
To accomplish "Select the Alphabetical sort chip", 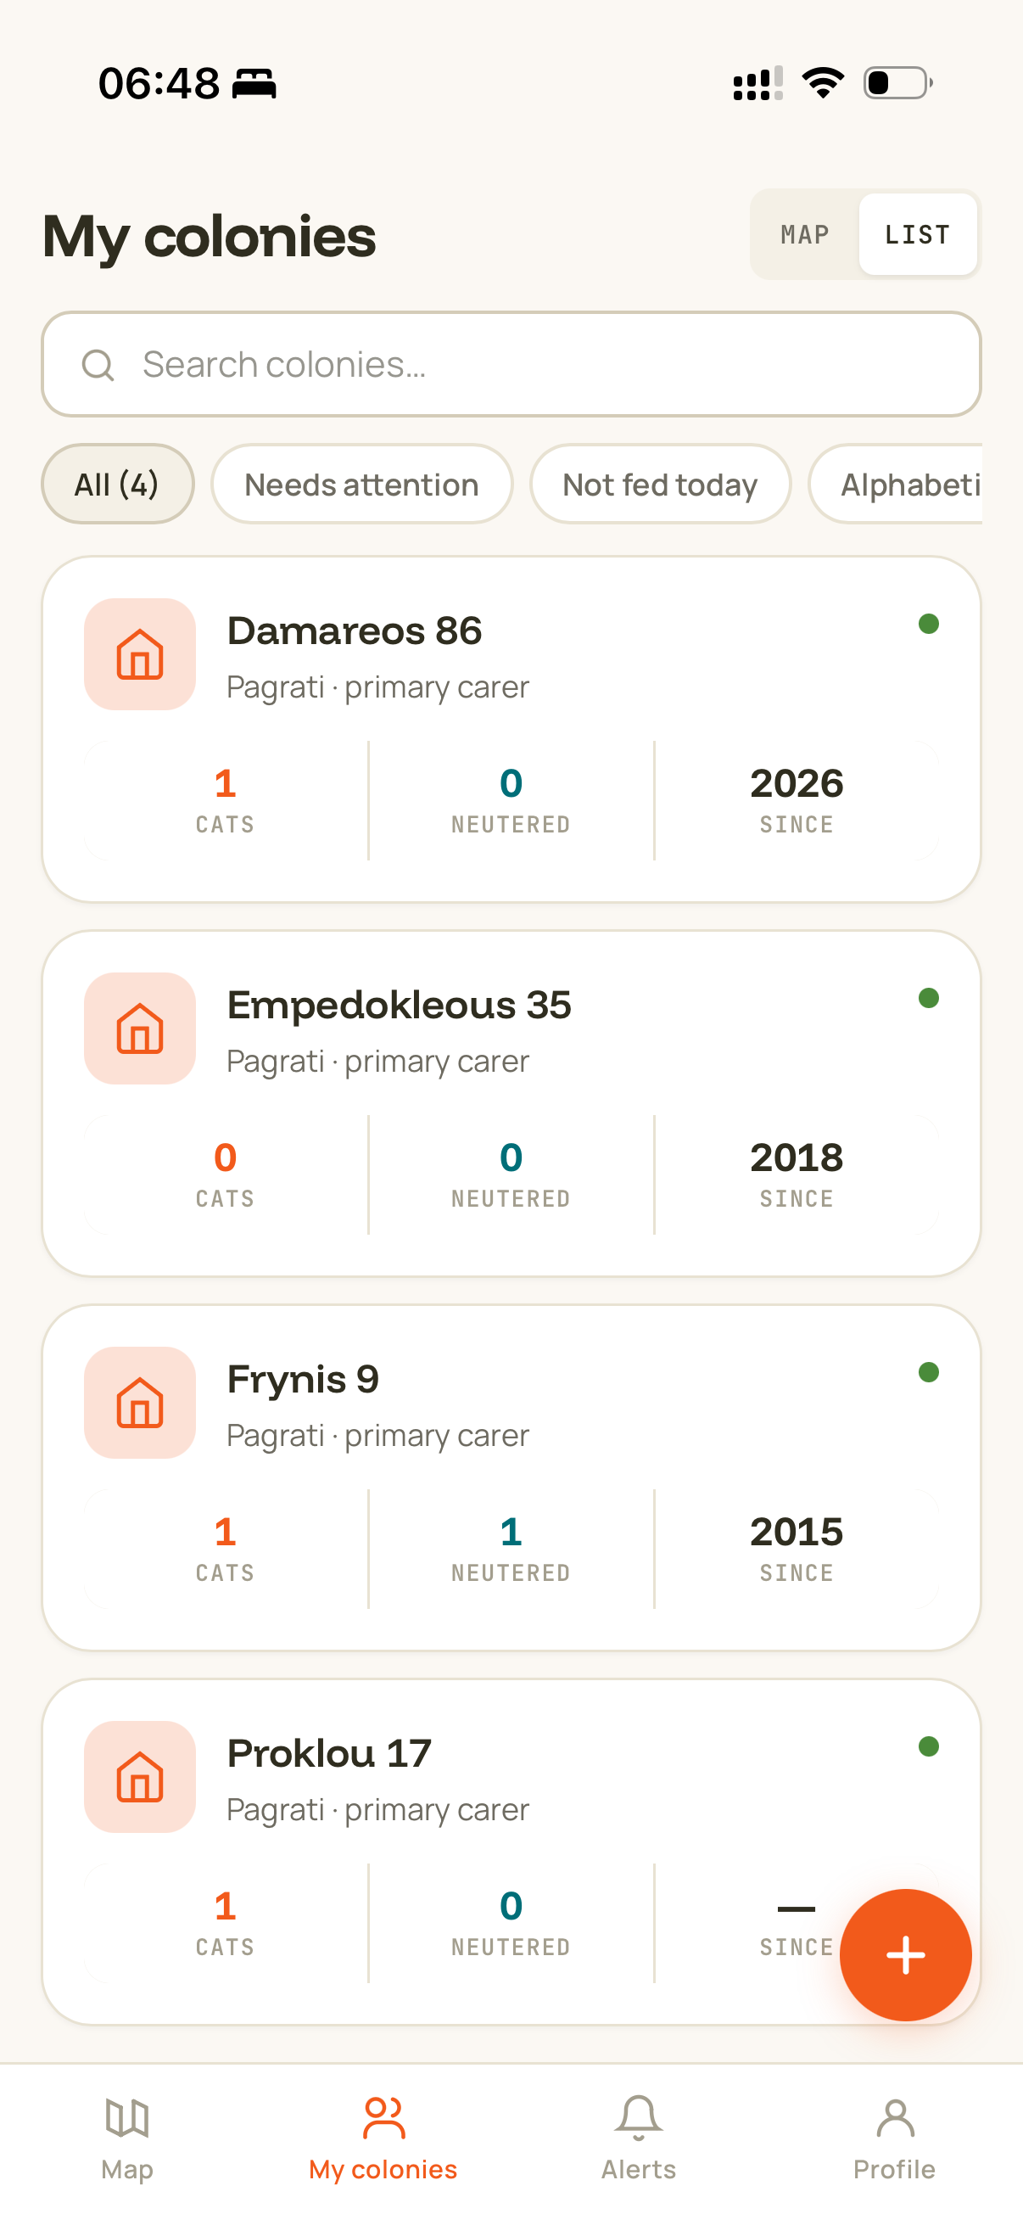I will pyautogui.click(x=897, y=484).
